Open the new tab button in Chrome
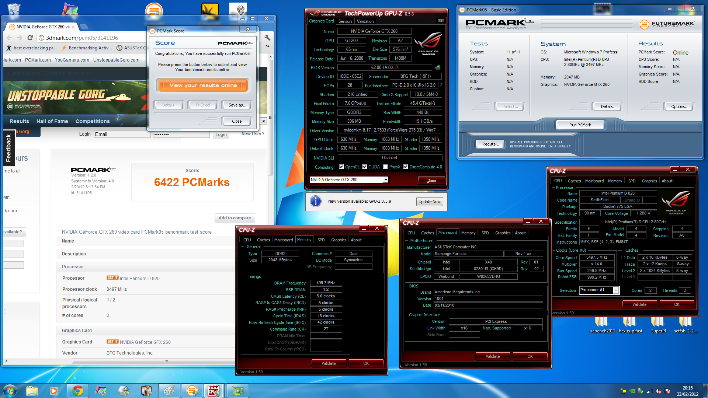This screenshot has width=708, height=398. tap(84, 27)
